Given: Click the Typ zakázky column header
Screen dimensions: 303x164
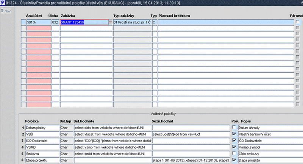Looking at the screenshot, I should [x=124, y=16].
